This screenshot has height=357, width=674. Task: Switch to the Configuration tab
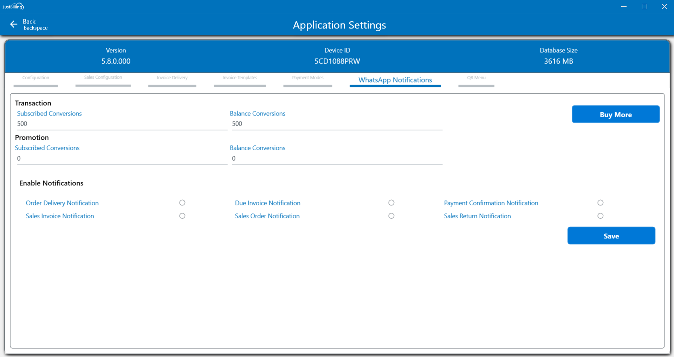(35, 78)
